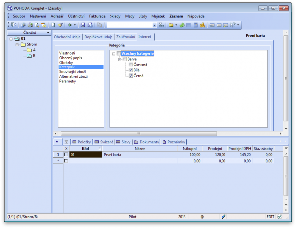Collapse the Všechny kategorie tree node
The height and width of the screenshot is (228, 296).
click(114, 54)
